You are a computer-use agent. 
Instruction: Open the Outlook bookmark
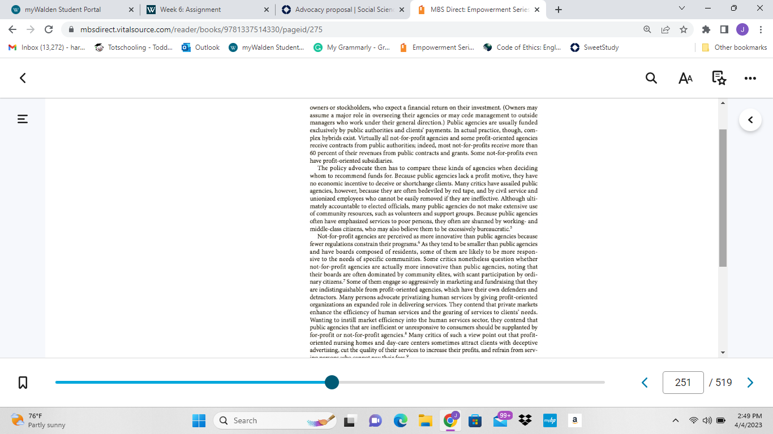pos(200,47)
